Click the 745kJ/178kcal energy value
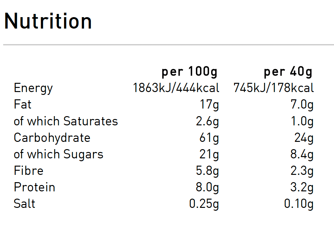334x238 pixels. point(273,88)
